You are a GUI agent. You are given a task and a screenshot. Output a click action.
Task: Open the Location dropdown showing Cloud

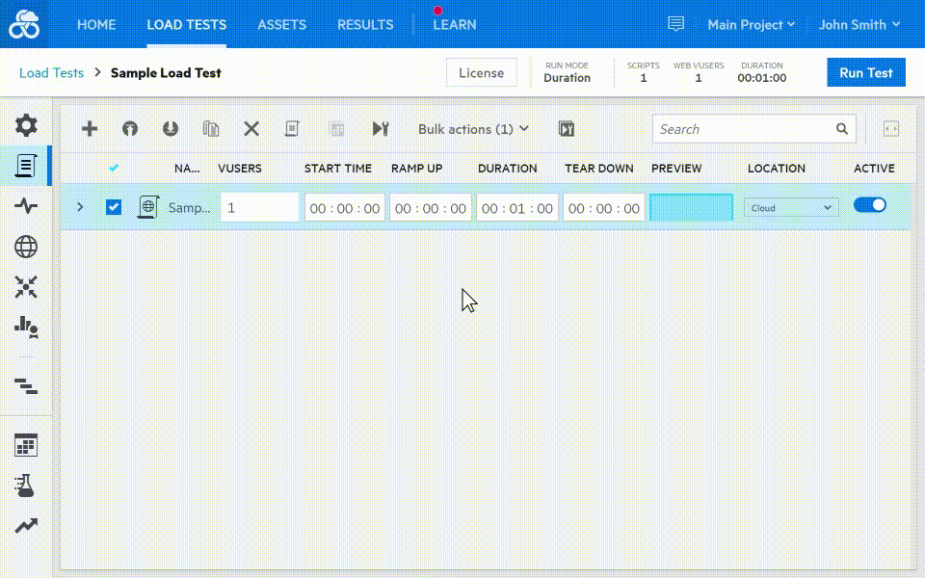pos(790,207)
